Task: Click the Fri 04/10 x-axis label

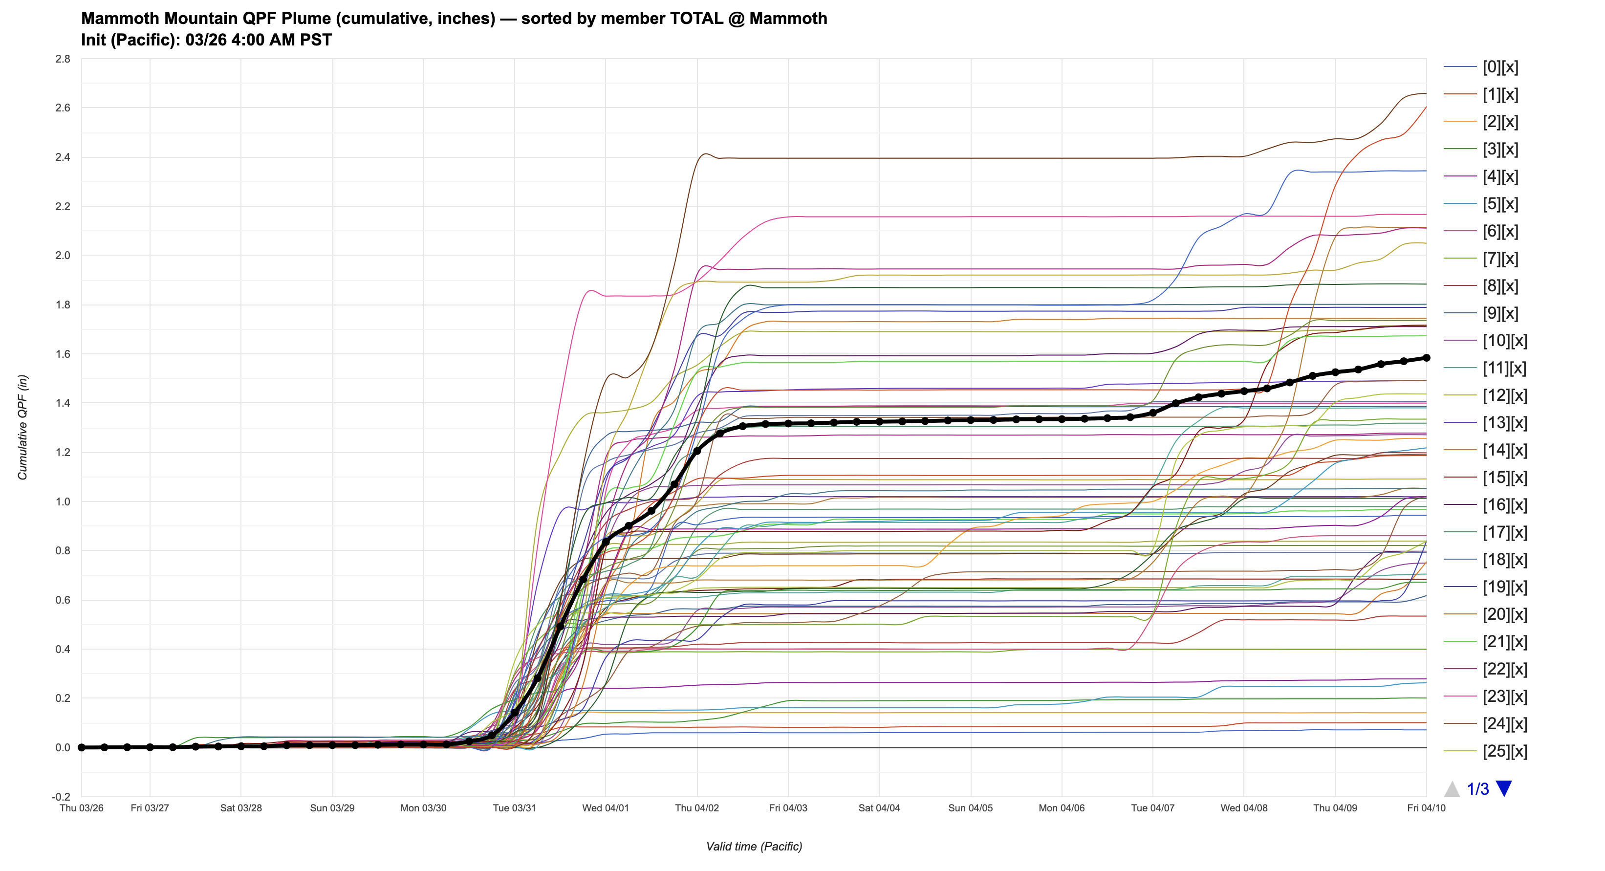Action: [x=1426, y=808]
